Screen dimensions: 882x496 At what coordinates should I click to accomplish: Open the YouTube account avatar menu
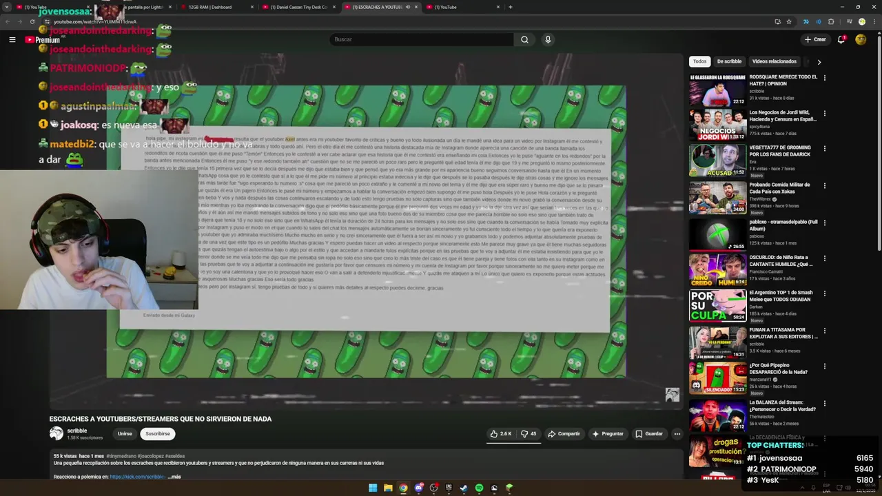(x=861, y=39)
